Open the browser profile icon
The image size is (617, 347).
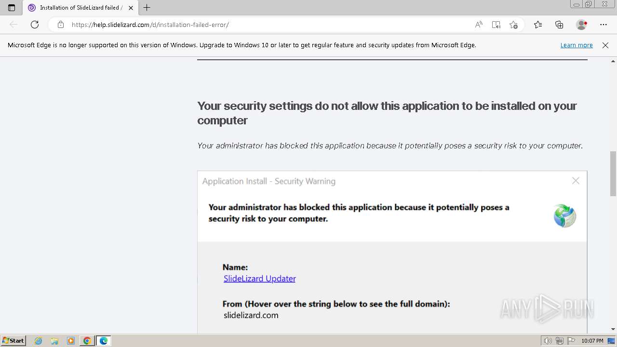[x=581, y=25]
